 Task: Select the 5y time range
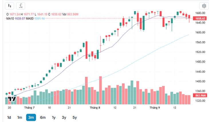[75, 117]
